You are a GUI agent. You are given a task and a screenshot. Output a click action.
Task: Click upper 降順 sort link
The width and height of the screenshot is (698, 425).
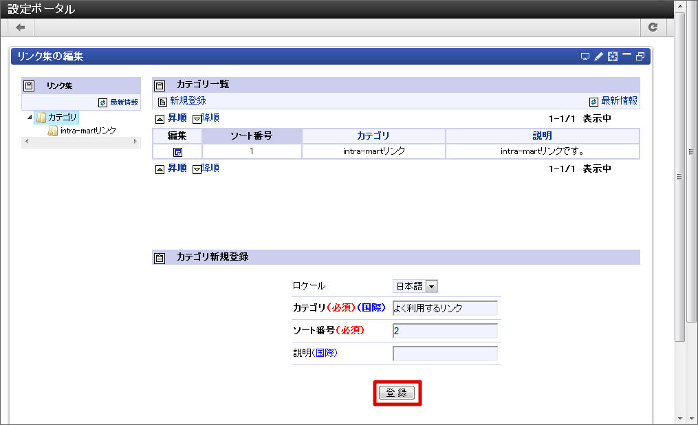click(x=210, y=118)
